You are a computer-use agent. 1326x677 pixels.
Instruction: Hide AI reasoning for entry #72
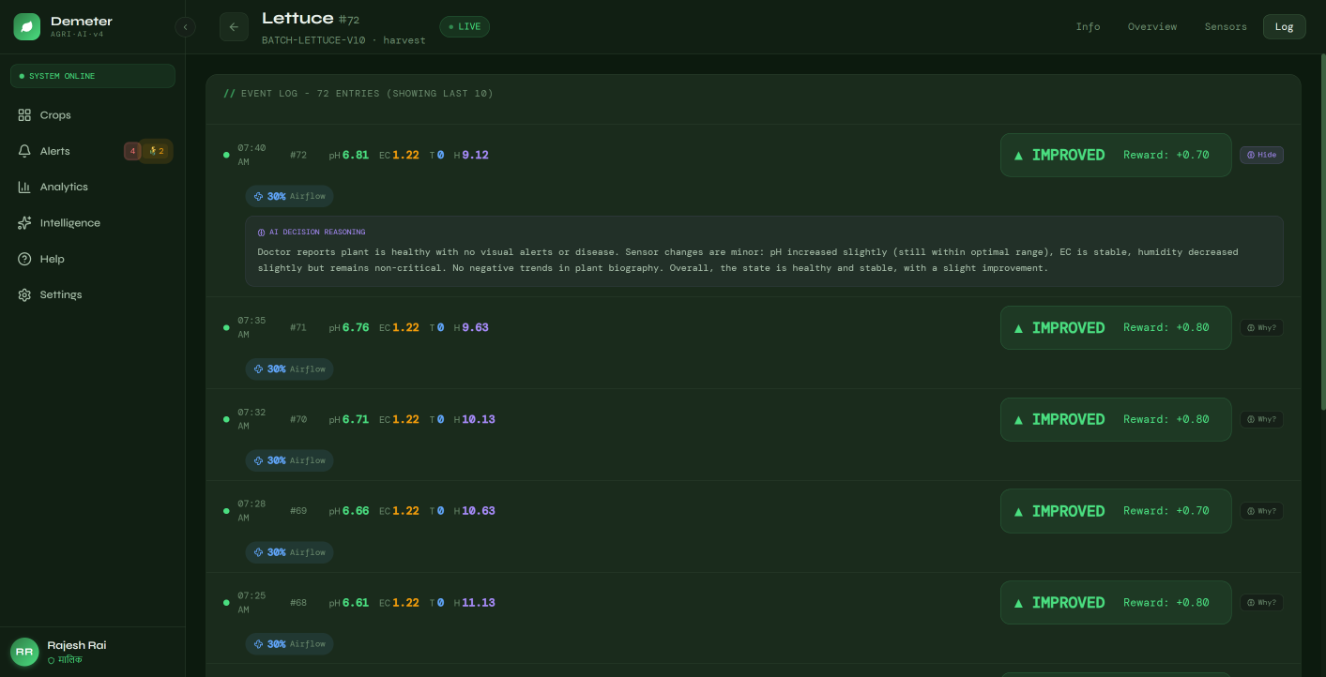[1261, 155]
